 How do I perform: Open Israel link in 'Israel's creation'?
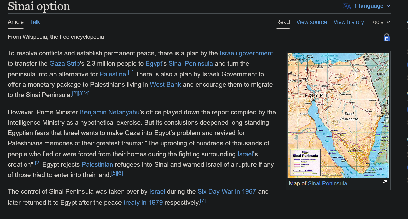point(245,154)
